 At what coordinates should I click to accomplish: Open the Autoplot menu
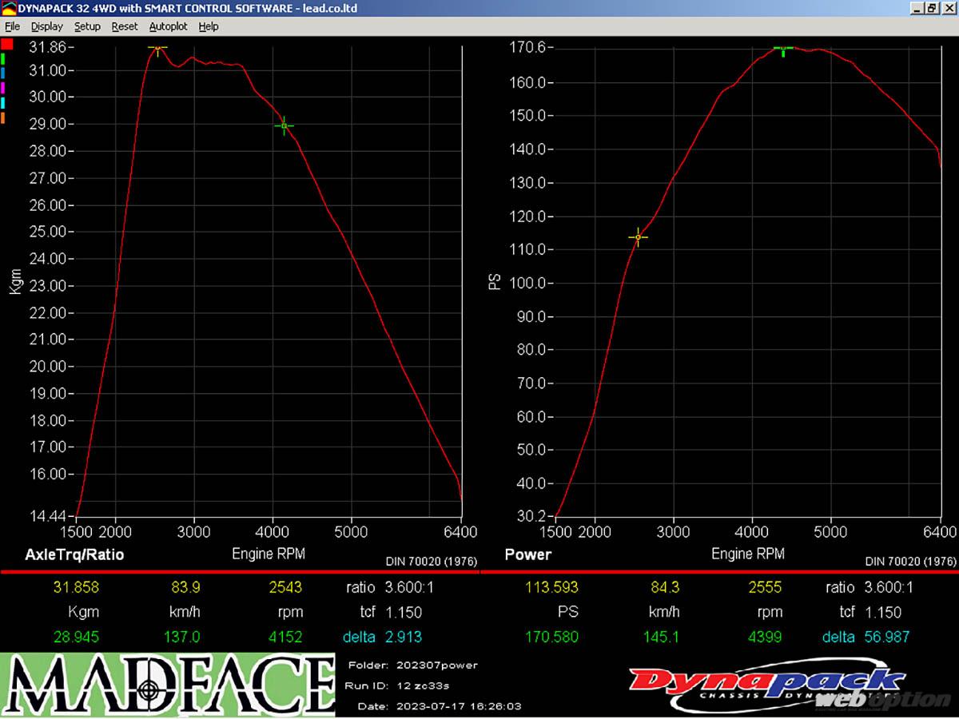(x=168, y=26)
